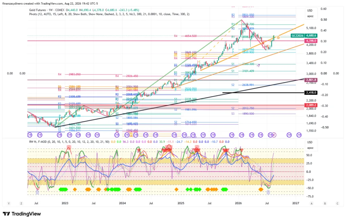346x221 pixels.
Task: Click the 1,690.0 price axis value
Action: (311, 123)
